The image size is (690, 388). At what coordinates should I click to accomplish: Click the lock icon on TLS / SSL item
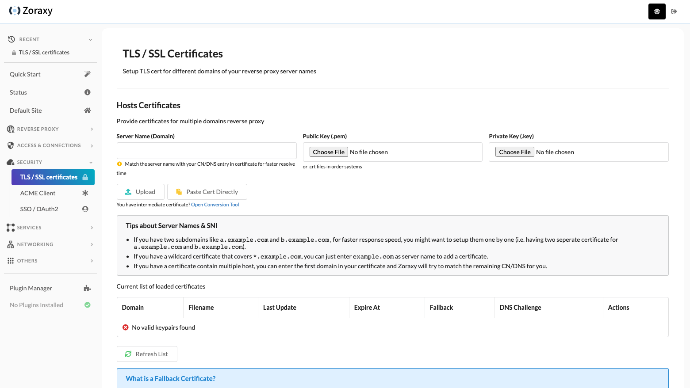pyautogui.click(x=85, y=177)
